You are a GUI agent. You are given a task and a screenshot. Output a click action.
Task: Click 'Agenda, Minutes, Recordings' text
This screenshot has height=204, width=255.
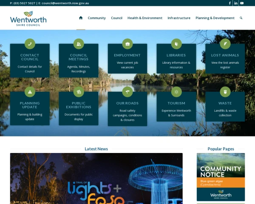(x=79, y=69)
